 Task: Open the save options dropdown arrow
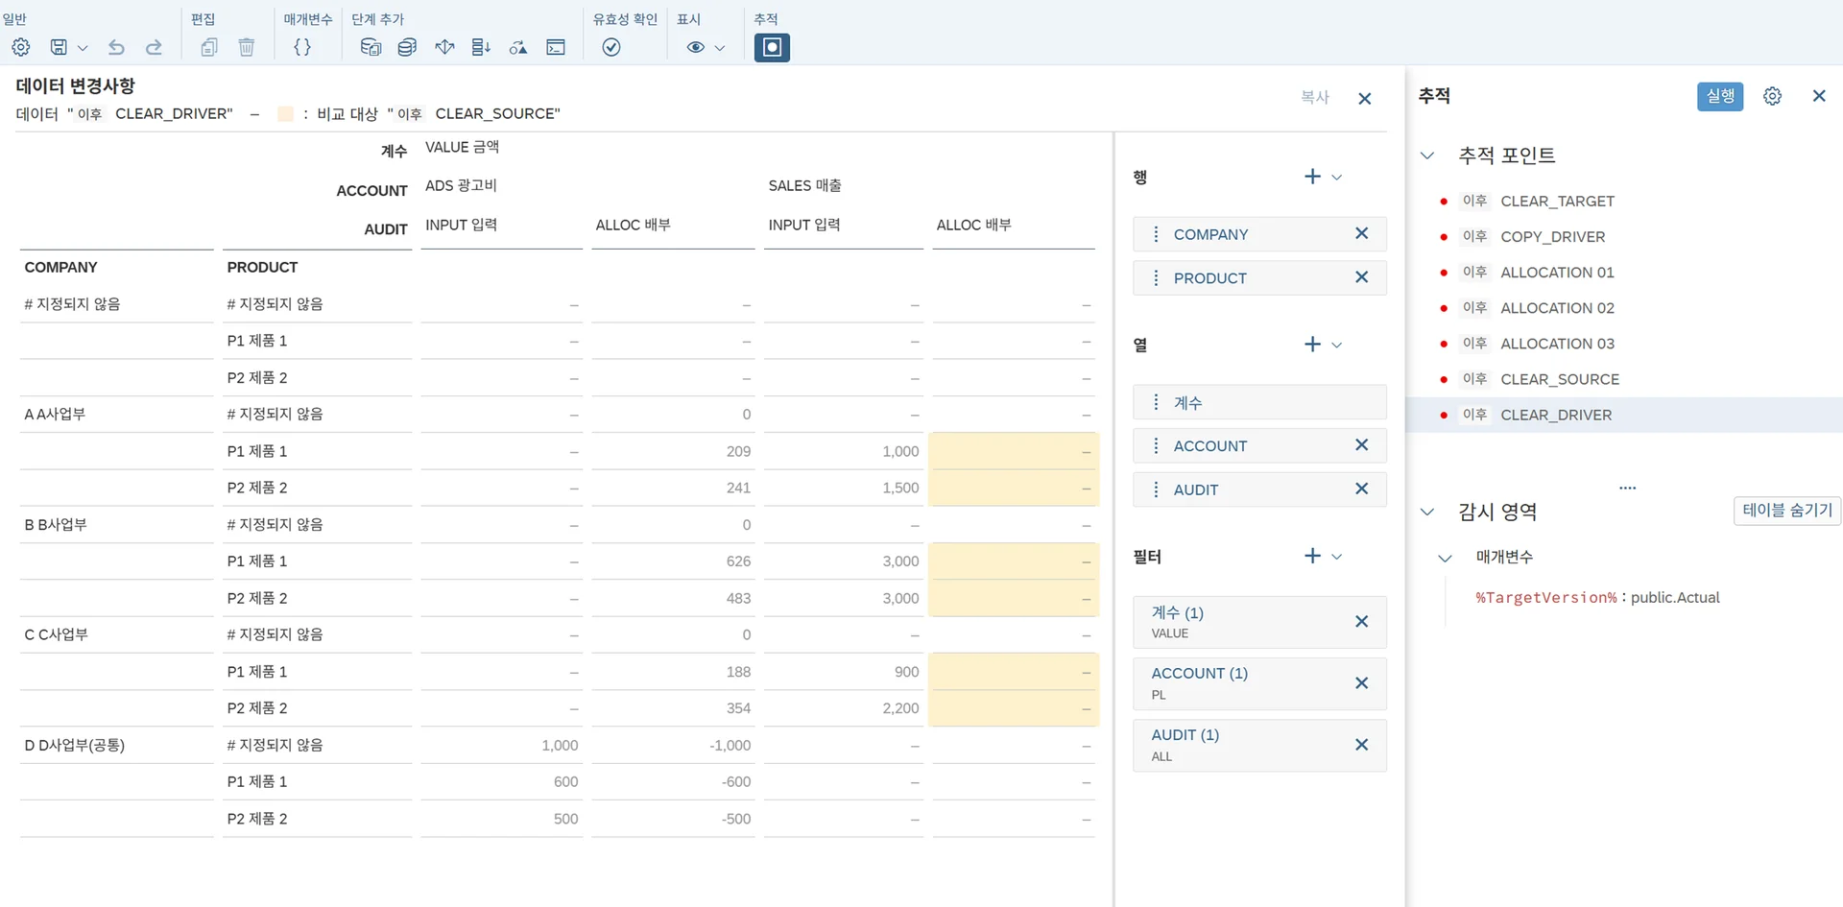83,48
